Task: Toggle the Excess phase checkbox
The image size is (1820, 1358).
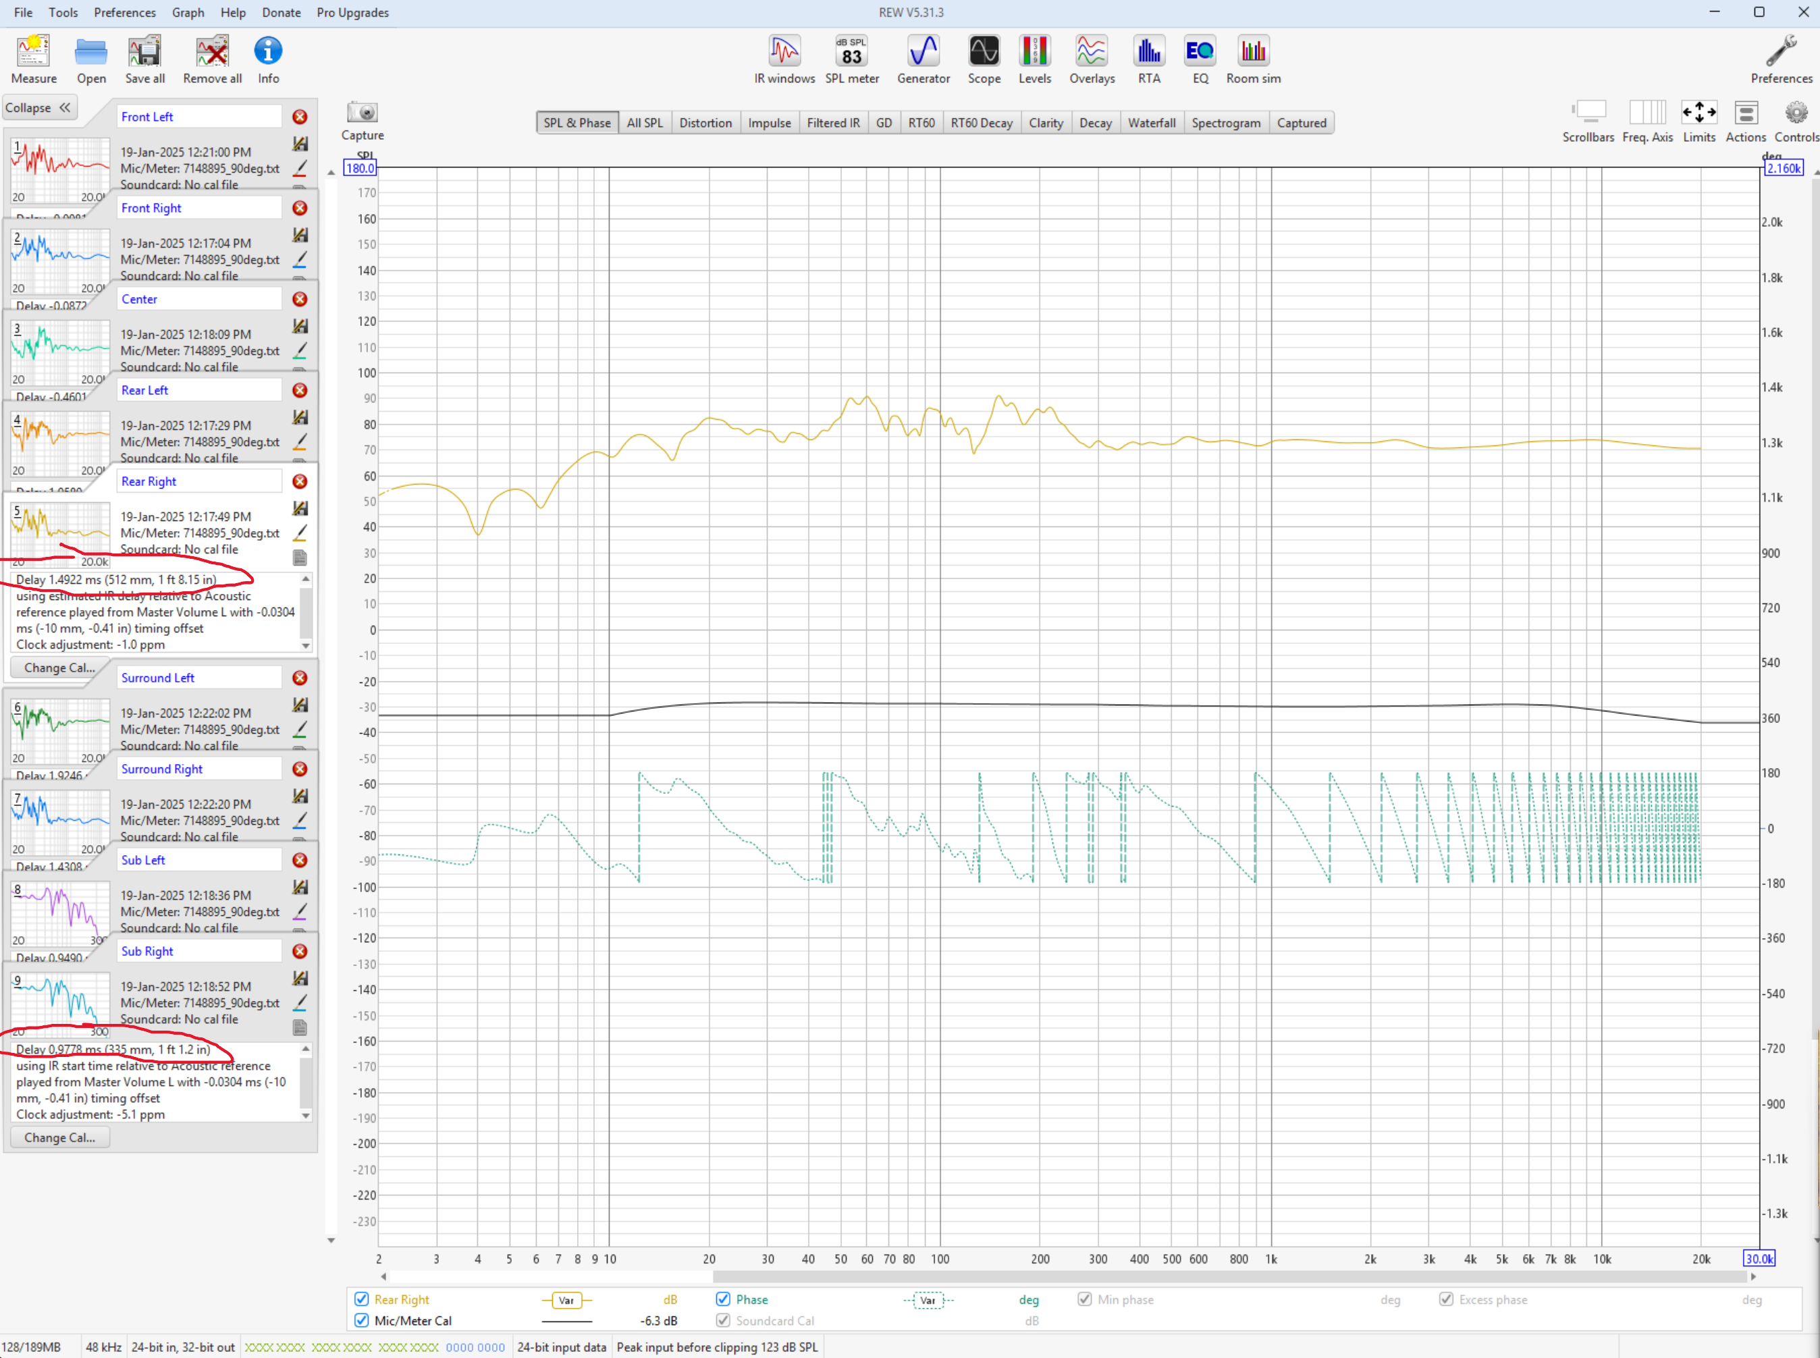Action: pyautogui.click(x=1446, y=1299)
